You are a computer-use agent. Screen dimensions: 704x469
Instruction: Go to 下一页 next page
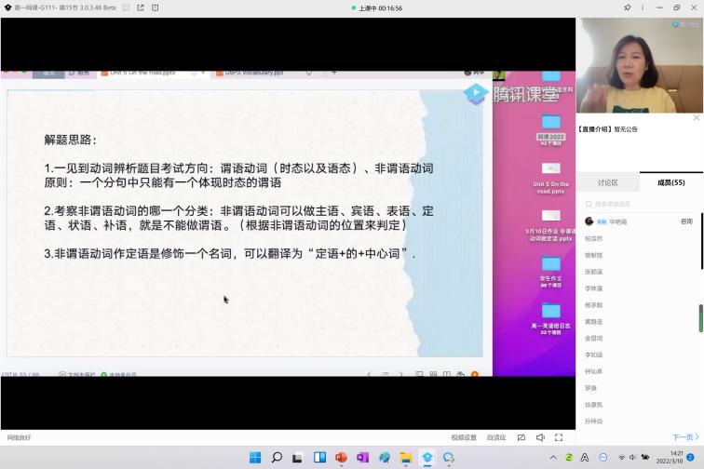684,437
